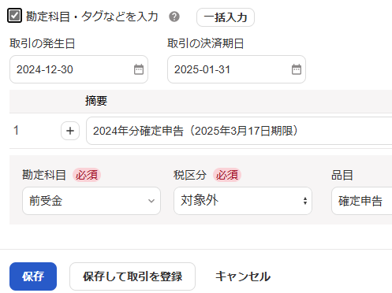392x293 pixels.
Task: Click chevron arrow in 前受金 combo box
Action: coord(151,201)
